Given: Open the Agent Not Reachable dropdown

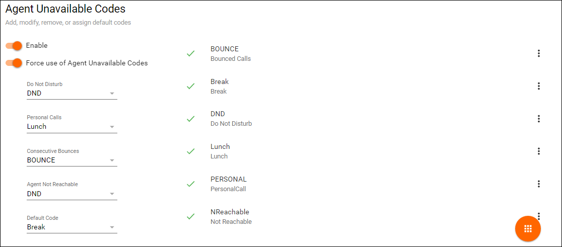Looking at the screenshot, I should (x=72, y=194).
